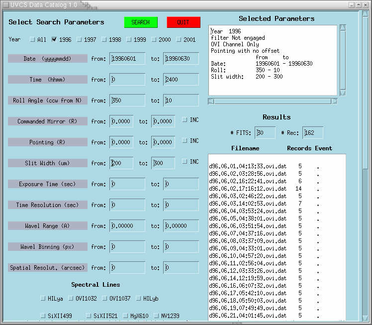
Task: Focus the Roll Angle to field
Action: 181,101
